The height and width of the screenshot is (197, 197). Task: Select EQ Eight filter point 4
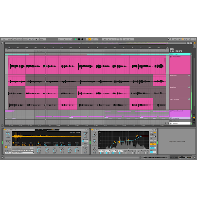click(x=137, y=136)
